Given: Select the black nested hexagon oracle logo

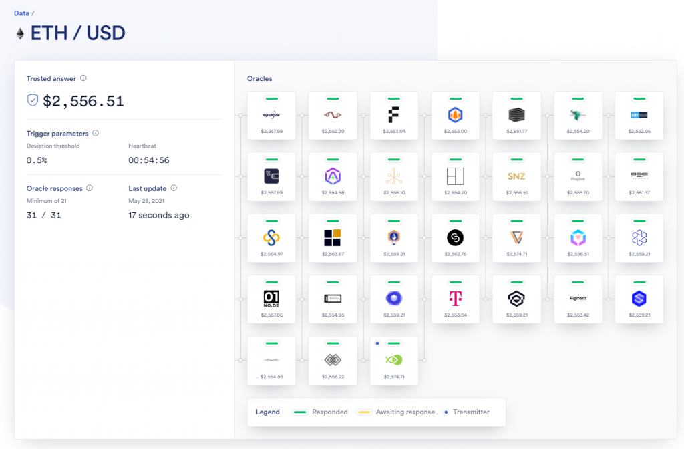Looking at the screenshot, I should (x=516, y=299).
